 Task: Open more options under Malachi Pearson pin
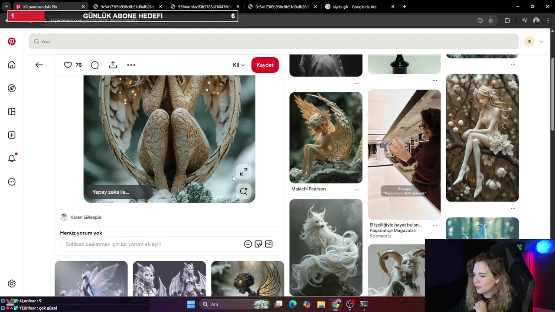pyautogui.click(x=356, y=189)
